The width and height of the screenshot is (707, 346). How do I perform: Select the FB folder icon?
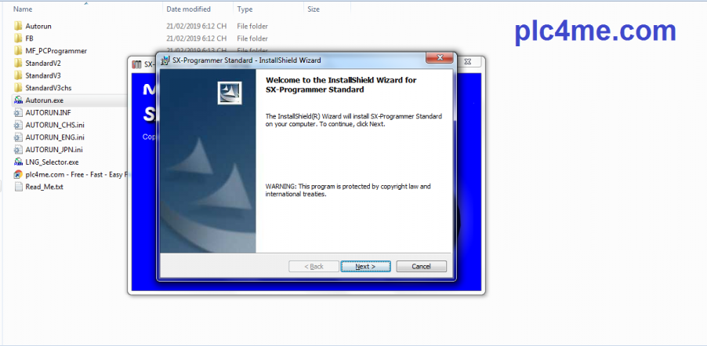coord(18,38)
